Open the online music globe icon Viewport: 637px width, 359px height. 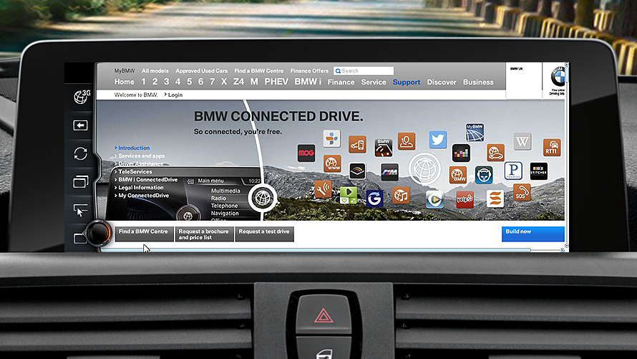click(401, 196)
